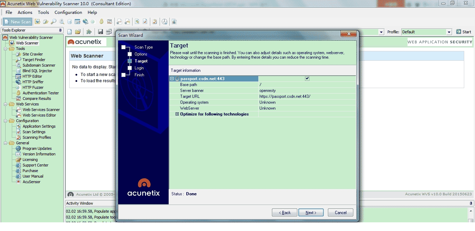
Task: Open User Manual in the tree
Action: (33, 176)
